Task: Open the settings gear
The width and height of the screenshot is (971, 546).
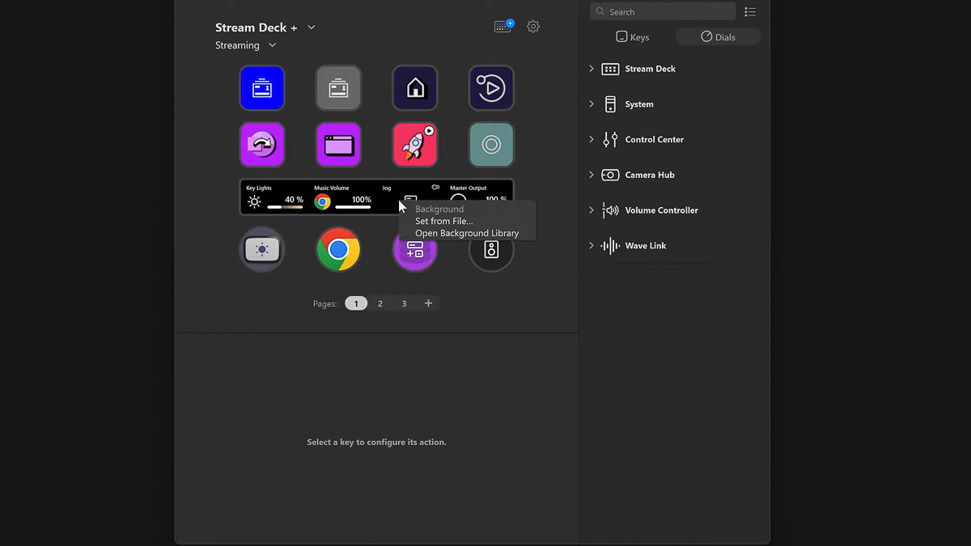Action: pos(533,27)
